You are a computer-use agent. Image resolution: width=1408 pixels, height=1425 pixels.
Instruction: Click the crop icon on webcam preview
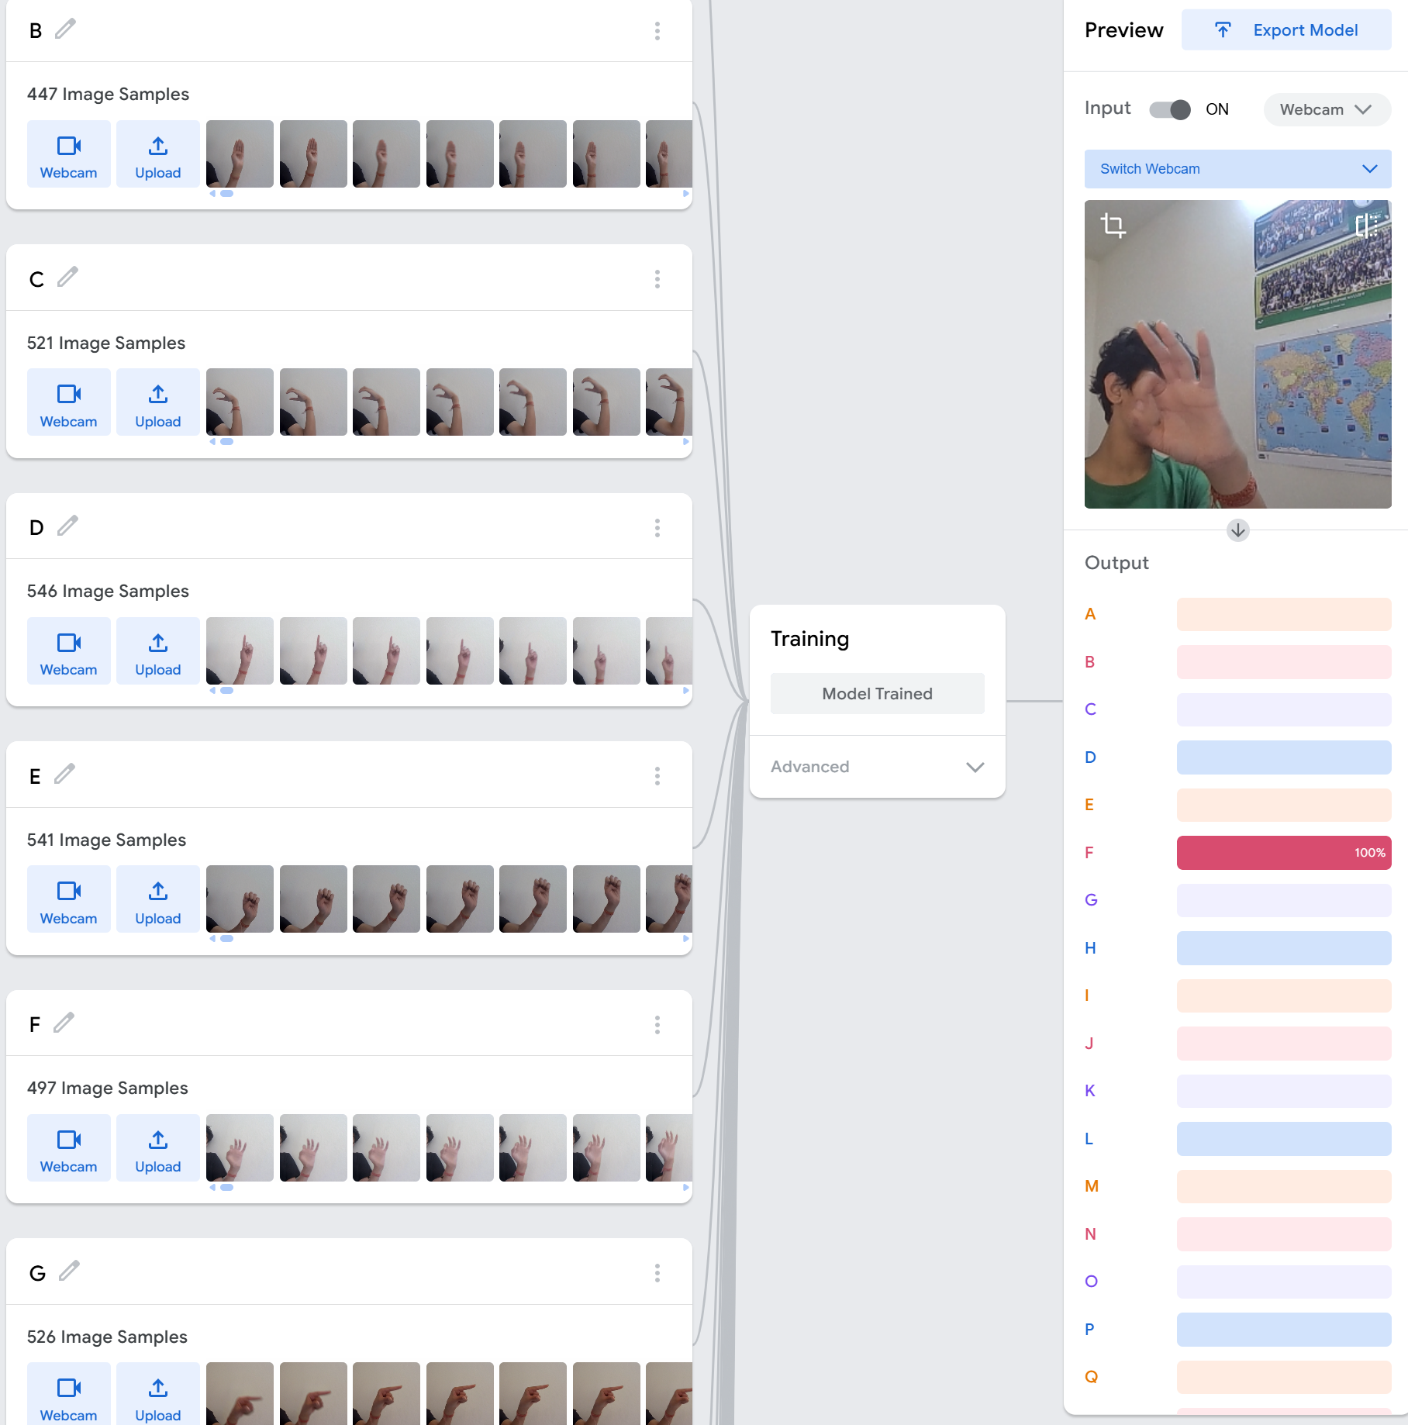1113,225
